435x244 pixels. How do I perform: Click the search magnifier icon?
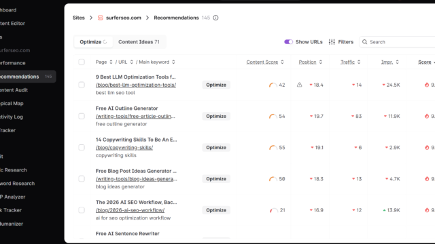[365, 42]
